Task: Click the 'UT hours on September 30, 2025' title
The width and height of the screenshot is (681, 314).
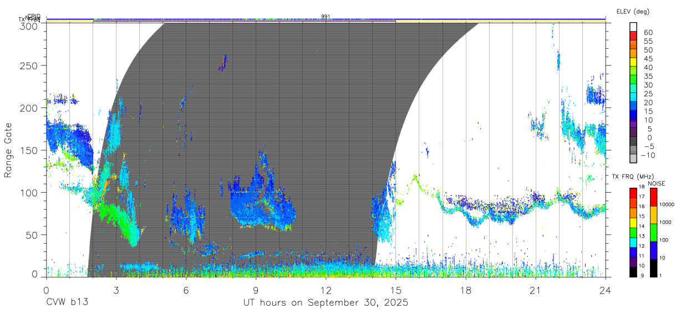Action: pos(326,303)
